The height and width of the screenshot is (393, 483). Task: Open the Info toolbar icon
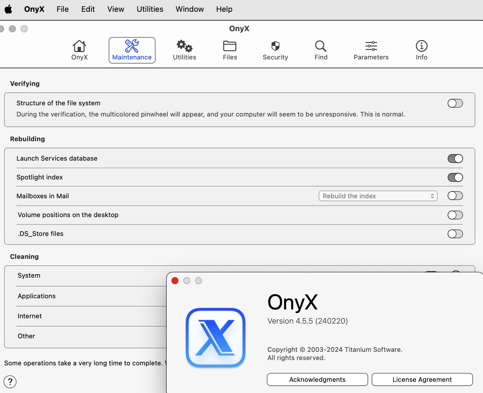421,50
